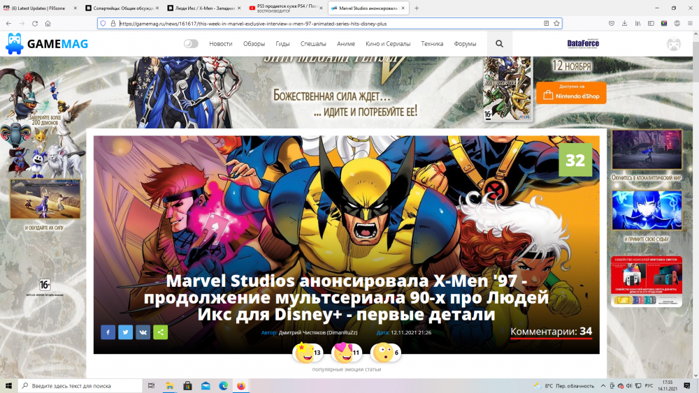Share article on VK
The image size is (699, 393).
click(143, 332)
